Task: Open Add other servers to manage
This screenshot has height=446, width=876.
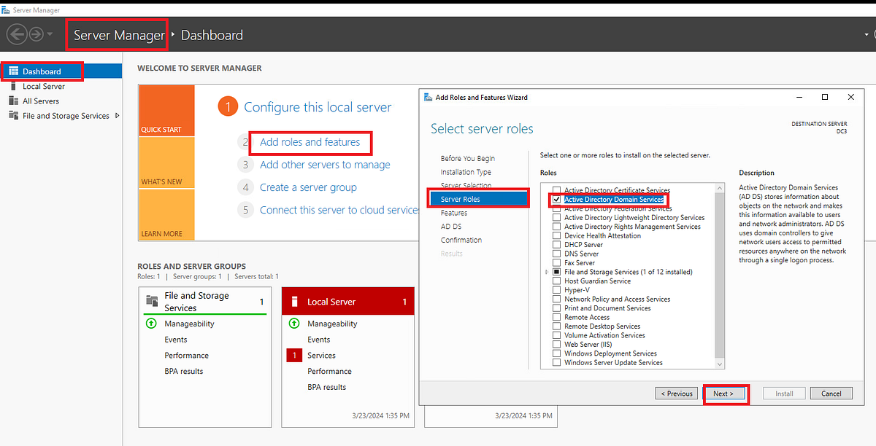Action: [325, 165]
